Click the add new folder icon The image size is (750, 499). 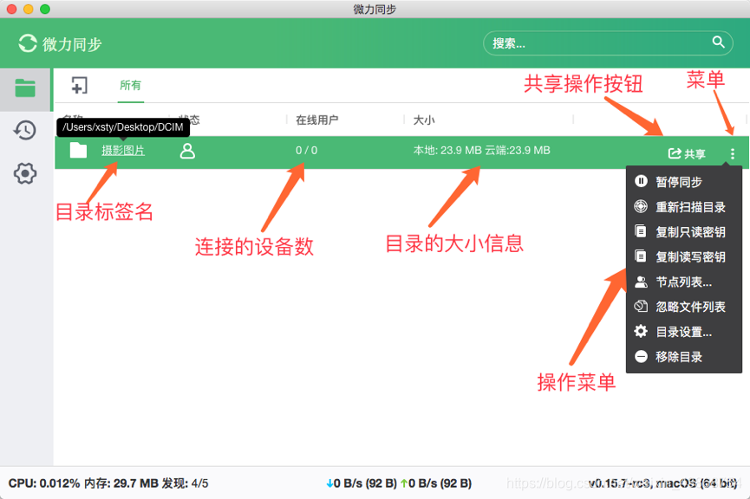80,86
